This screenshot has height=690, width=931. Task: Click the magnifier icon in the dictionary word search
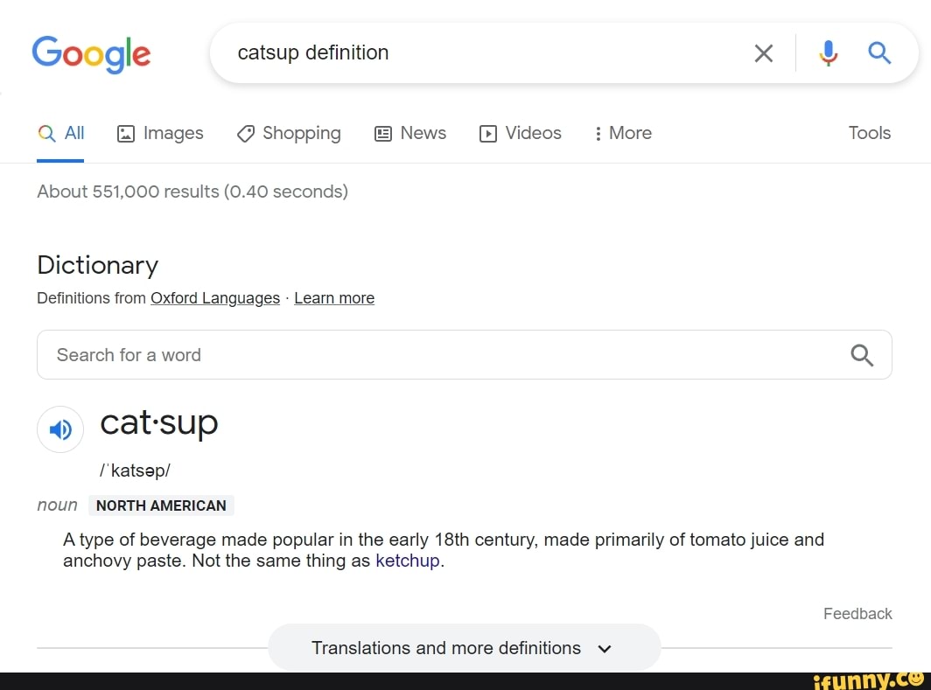[862, 355]
